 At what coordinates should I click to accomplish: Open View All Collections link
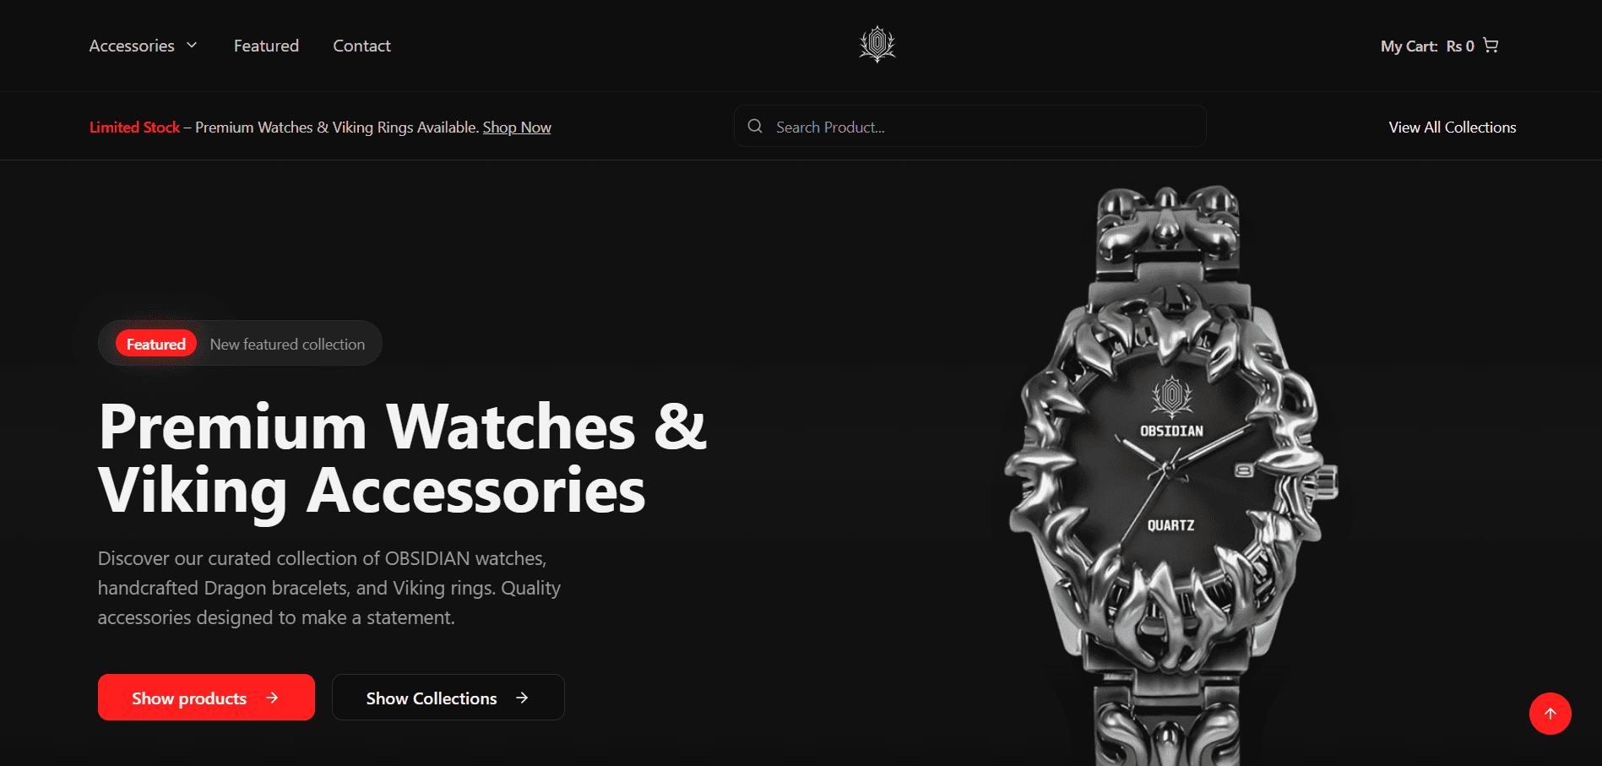(x=1453, y=128)
